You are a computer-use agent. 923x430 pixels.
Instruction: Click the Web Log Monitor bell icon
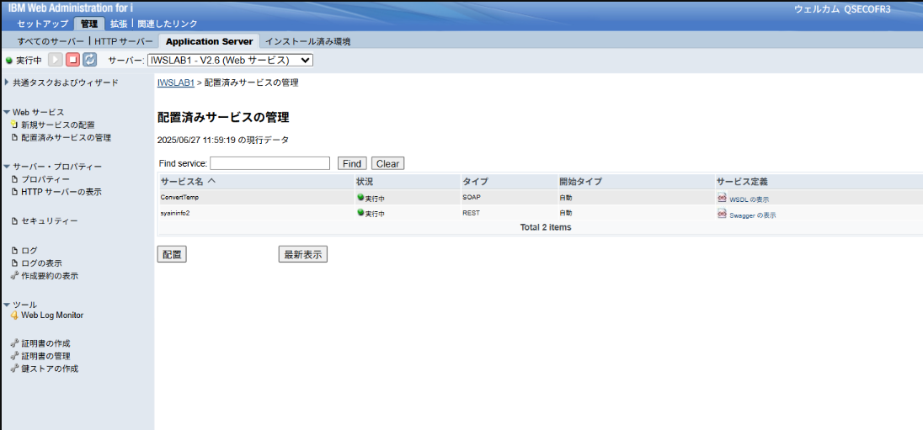point(14,316)
